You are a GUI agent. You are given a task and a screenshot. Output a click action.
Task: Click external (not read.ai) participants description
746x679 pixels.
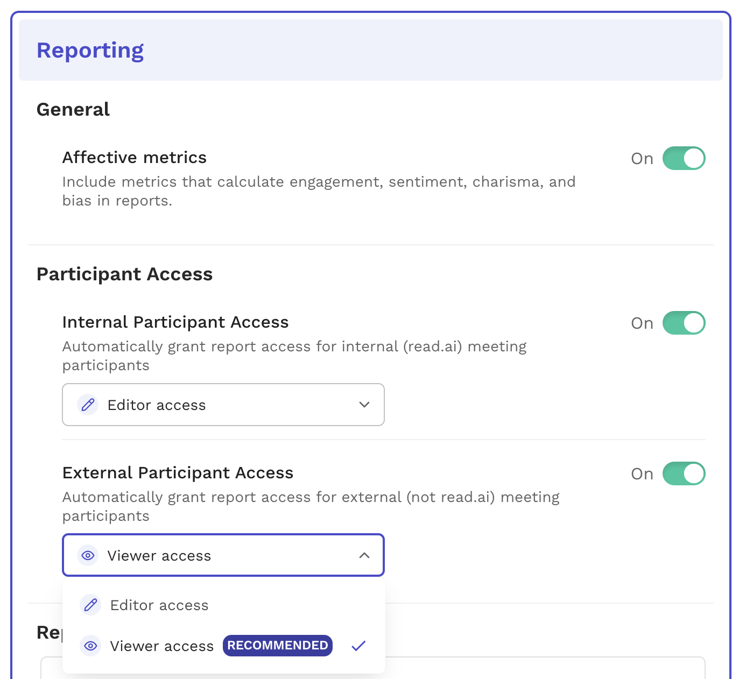click(x=311, y=506)
